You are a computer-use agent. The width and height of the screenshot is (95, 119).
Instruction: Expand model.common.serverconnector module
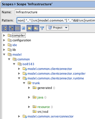pos(19,116)
